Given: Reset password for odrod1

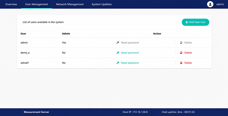Looking at the screenshot, I should click(x=130, y=63).
